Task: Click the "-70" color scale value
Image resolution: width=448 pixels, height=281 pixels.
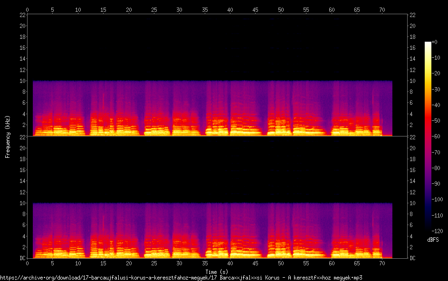Action: coord(436,153)
